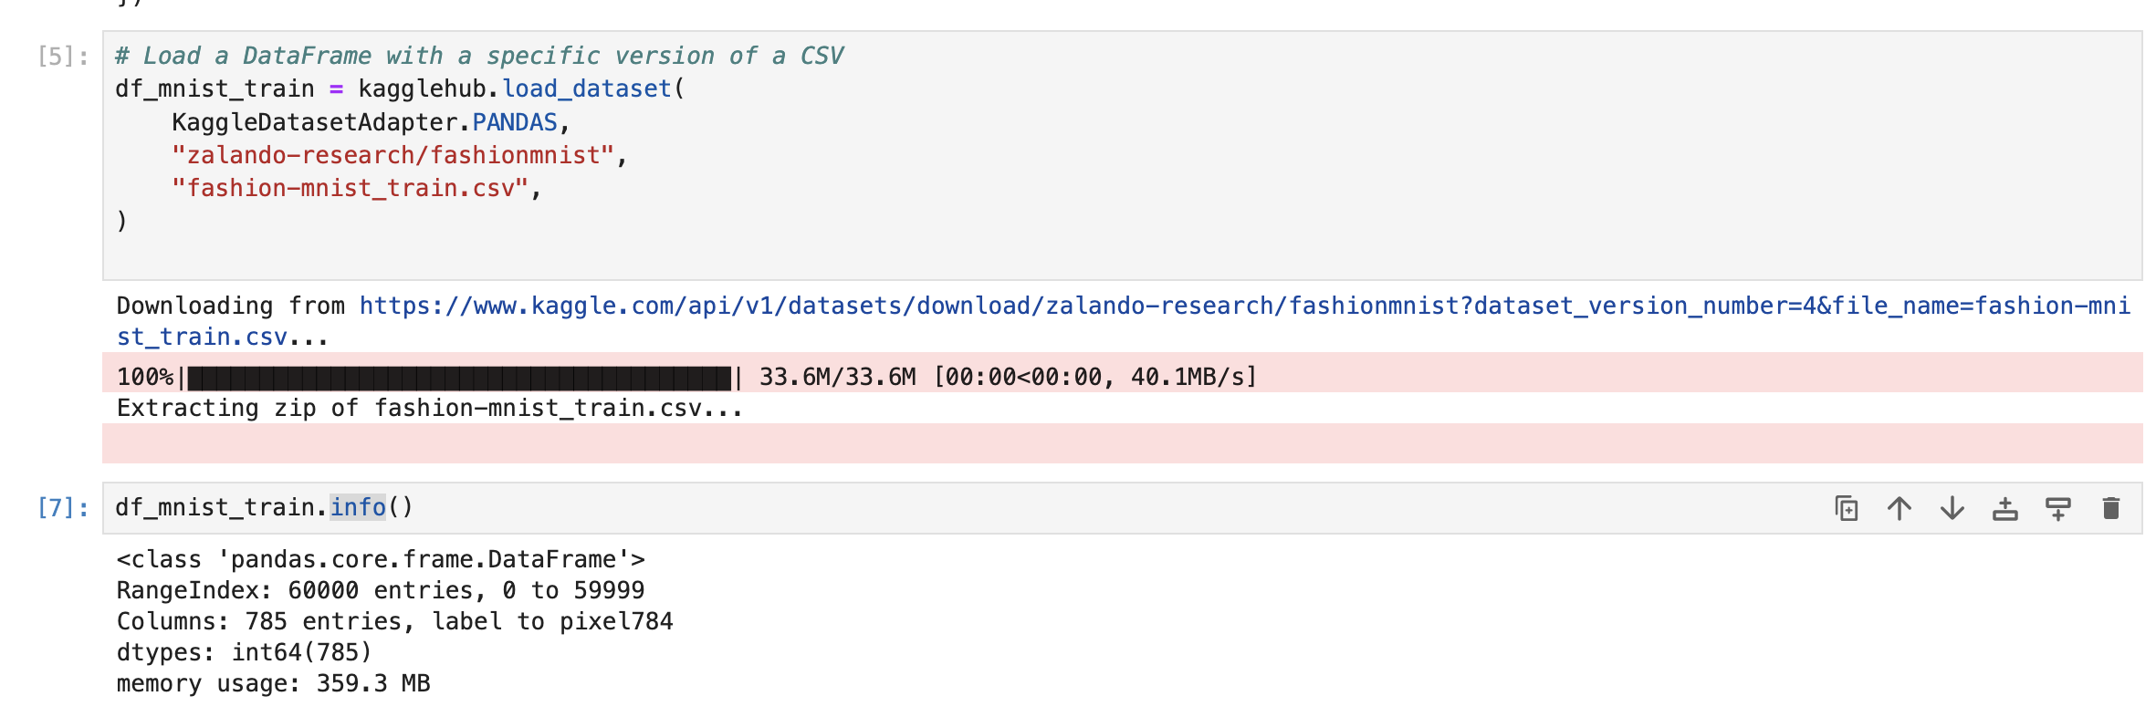
Task: Delete the df_mnist_train.info() cell
Action: point(2110,508)
